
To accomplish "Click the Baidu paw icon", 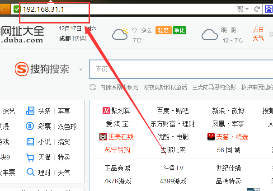I will 269,9.
